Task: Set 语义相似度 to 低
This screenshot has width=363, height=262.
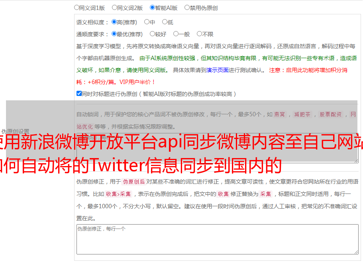Action: (165, 22)
